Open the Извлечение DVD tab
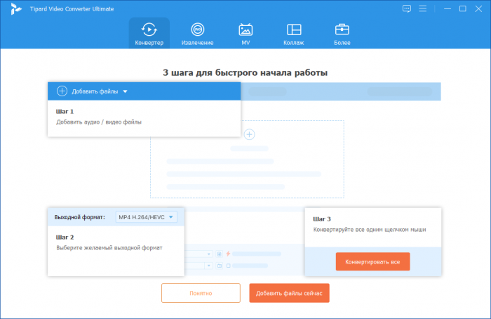 197,34
